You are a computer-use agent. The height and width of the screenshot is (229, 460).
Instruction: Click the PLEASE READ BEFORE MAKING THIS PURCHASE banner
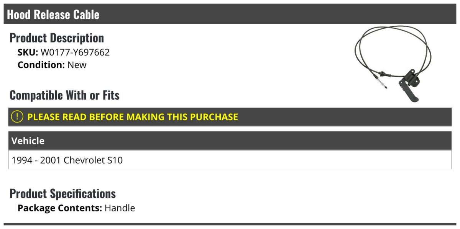[230, 117]
